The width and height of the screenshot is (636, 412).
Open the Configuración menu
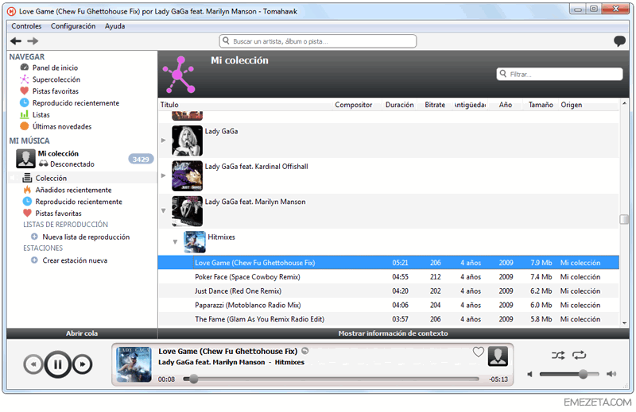pyautogui.click(x=73, y=26)
